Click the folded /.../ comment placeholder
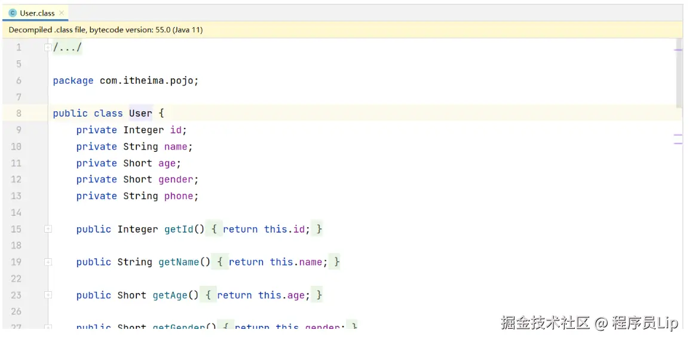This screenshot has height=342, width=689. click(68, 47)
